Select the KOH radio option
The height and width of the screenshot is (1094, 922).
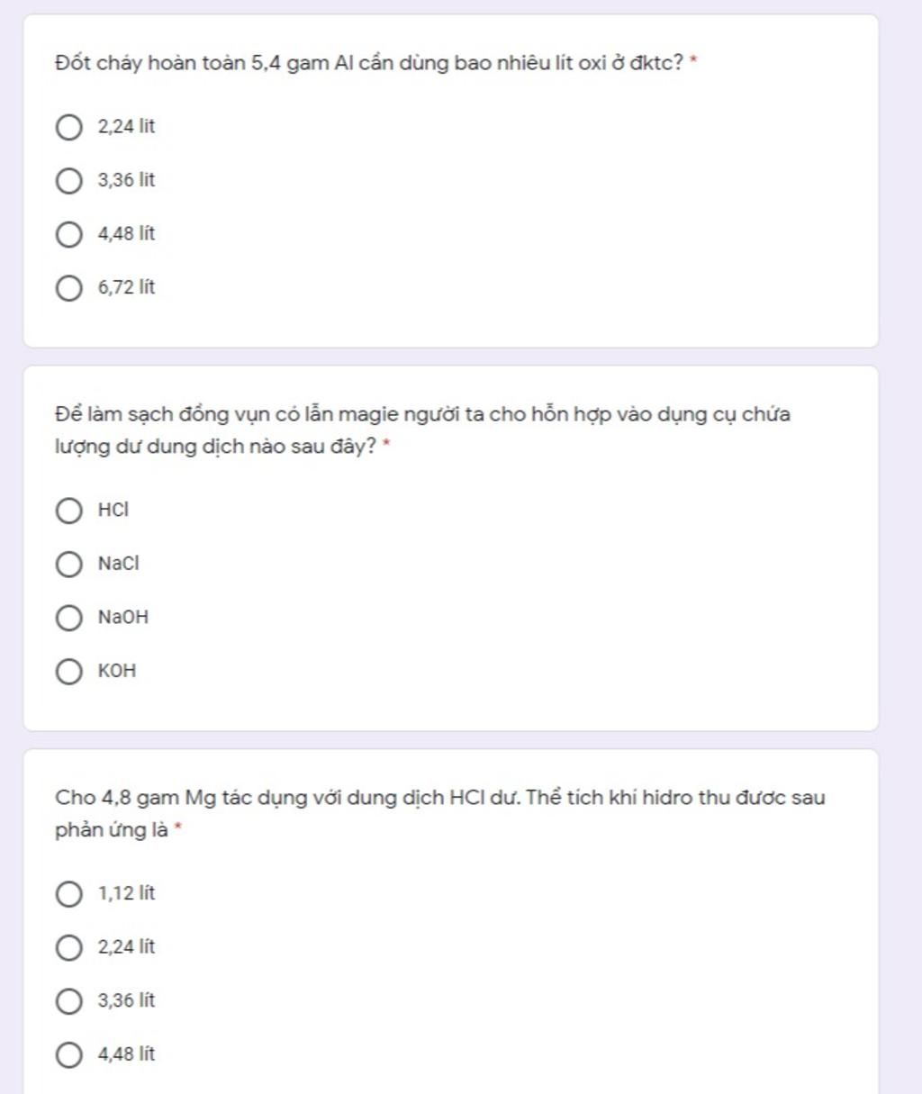tap(69, 672)
